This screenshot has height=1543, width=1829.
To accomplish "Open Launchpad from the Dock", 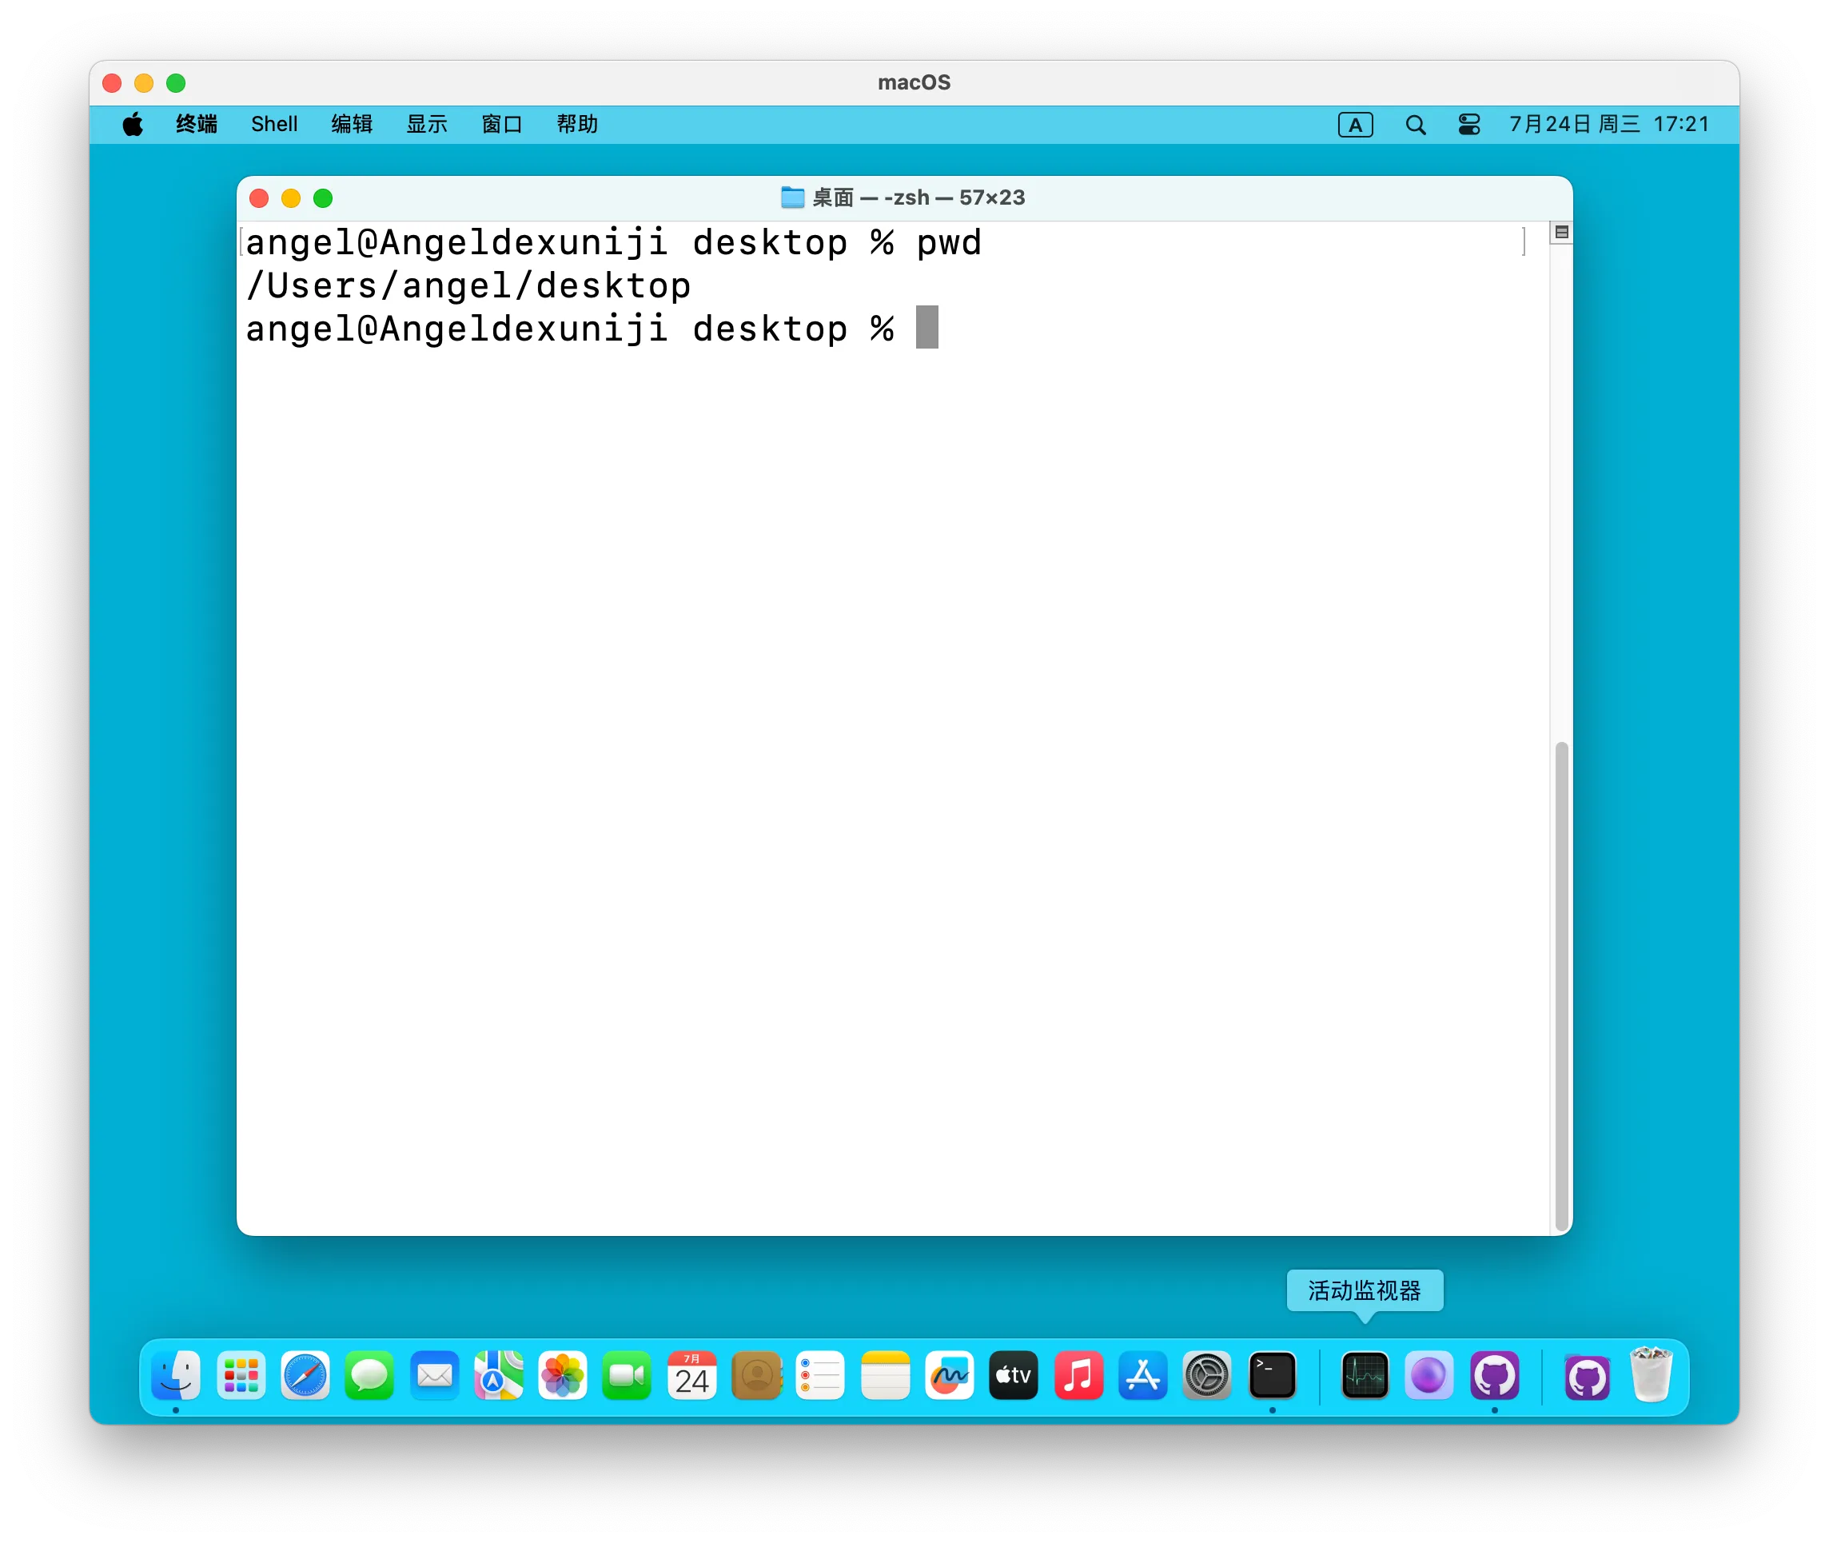I will [241, 1376].
